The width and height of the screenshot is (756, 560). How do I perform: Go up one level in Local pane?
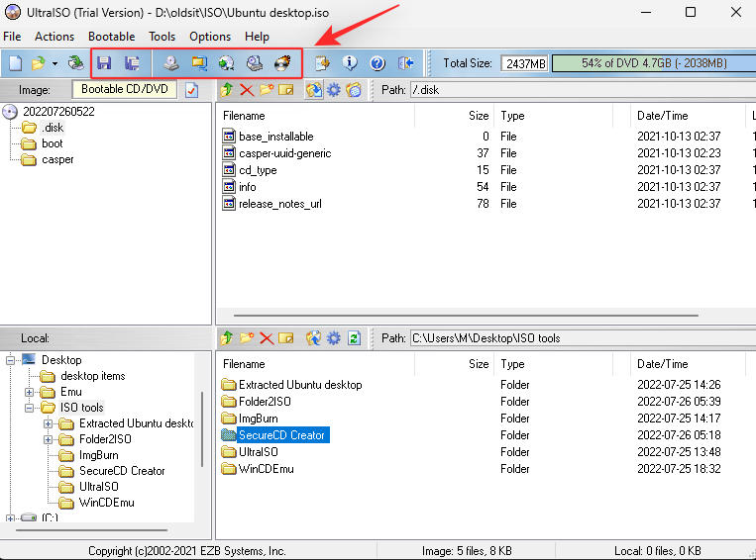pos(227,338)
